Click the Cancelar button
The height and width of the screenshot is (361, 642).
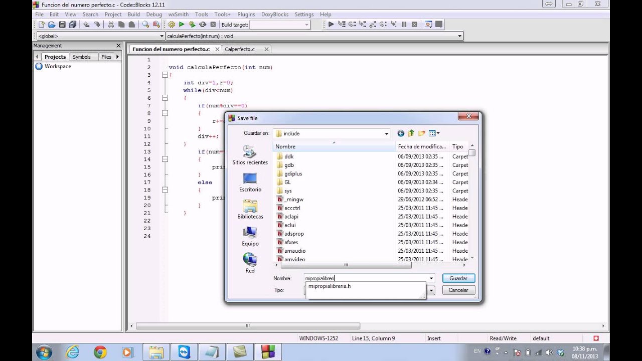(x=458, y=290)
